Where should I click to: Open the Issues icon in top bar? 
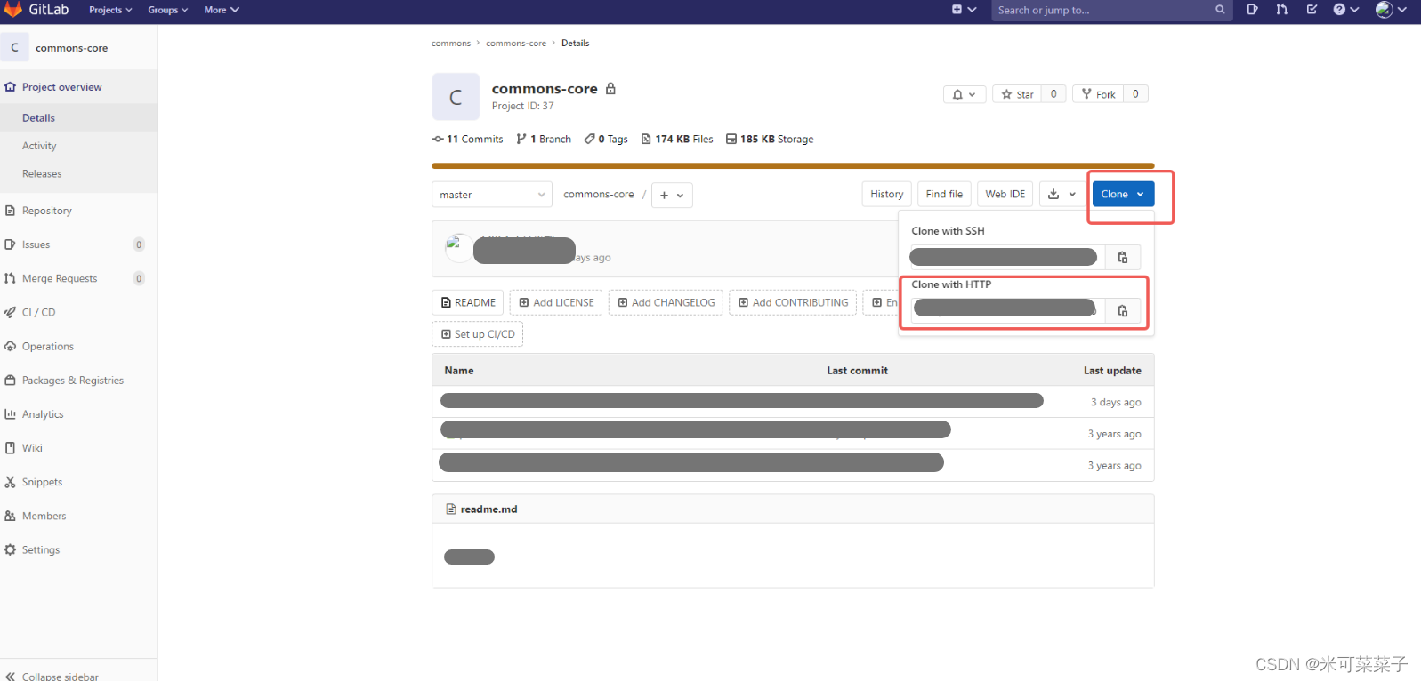[x=1252, y=10]
